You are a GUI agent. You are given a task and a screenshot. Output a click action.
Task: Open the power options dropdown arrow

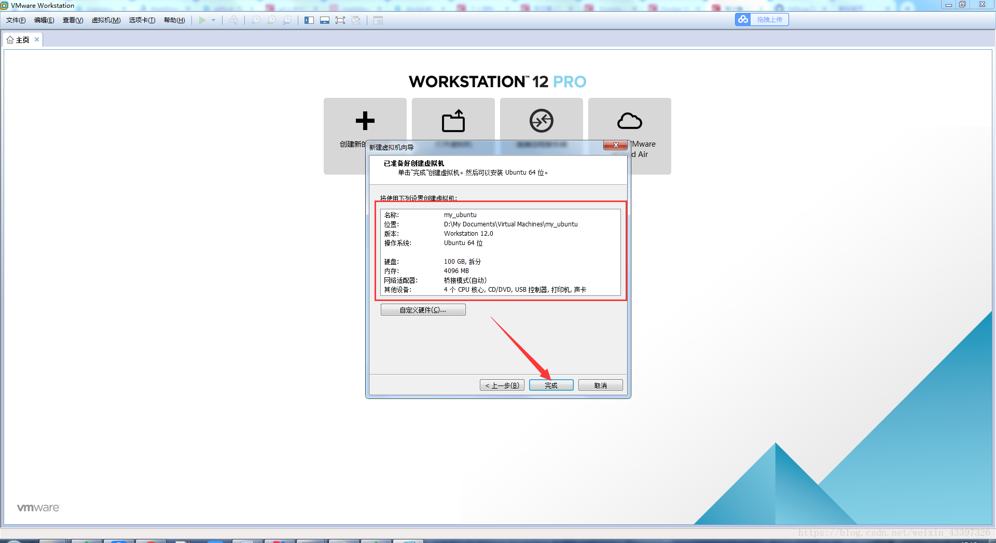(x=213, y=20)
